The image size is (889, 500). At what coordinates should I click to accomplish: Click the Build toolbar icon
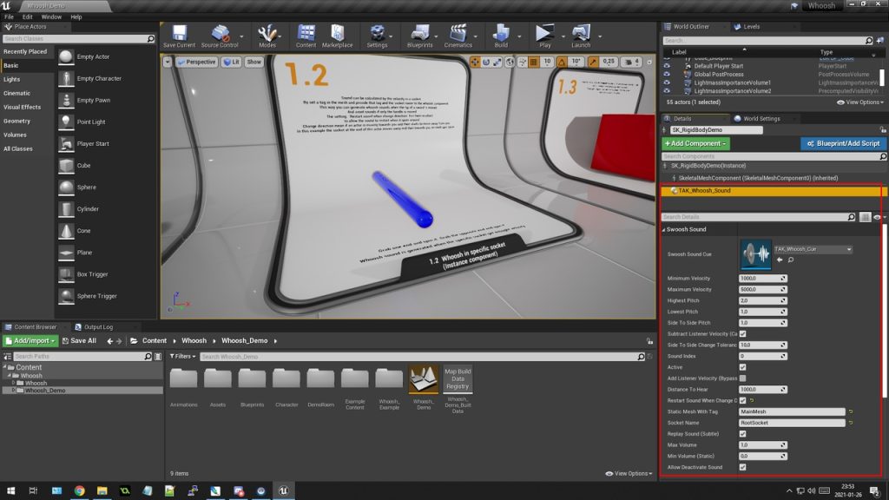[x=501, y=34]
